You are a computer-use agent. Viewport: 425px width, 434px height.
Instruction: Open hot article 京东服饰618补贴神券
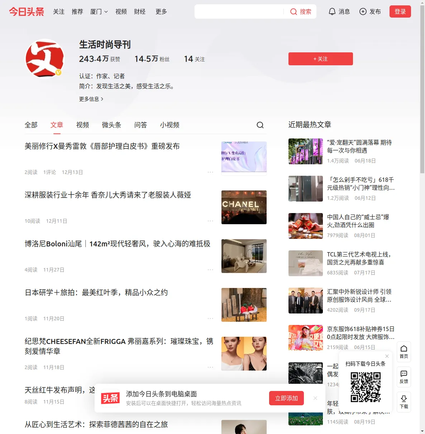coord(361,333)
